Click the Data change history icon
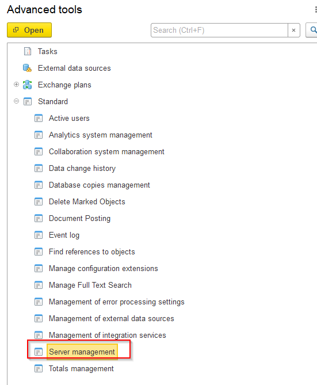 (39, 168)
